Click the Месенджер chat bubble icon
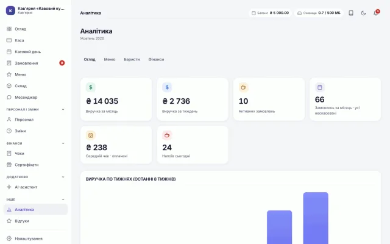Screen dimensions: 390x244 tap(9, 97)
